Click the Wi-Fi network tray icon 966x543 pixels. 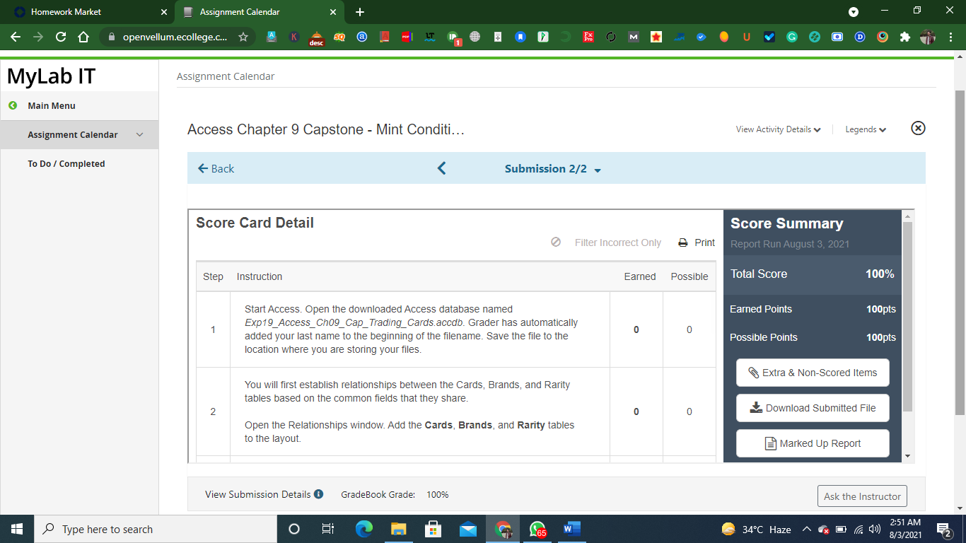(x=859, y=529)
